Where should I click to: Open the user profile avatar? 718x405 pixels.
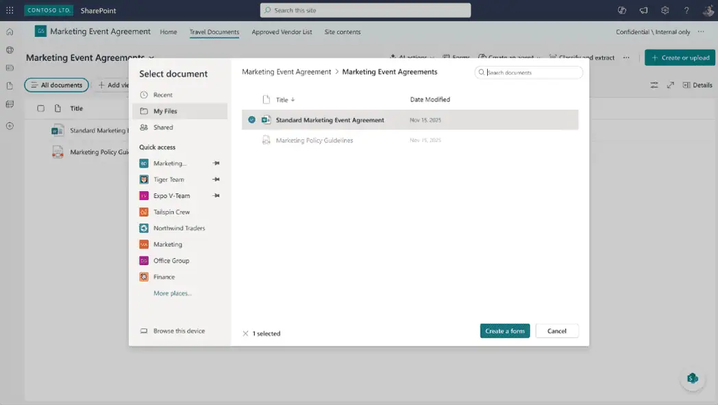coord(708,10)
